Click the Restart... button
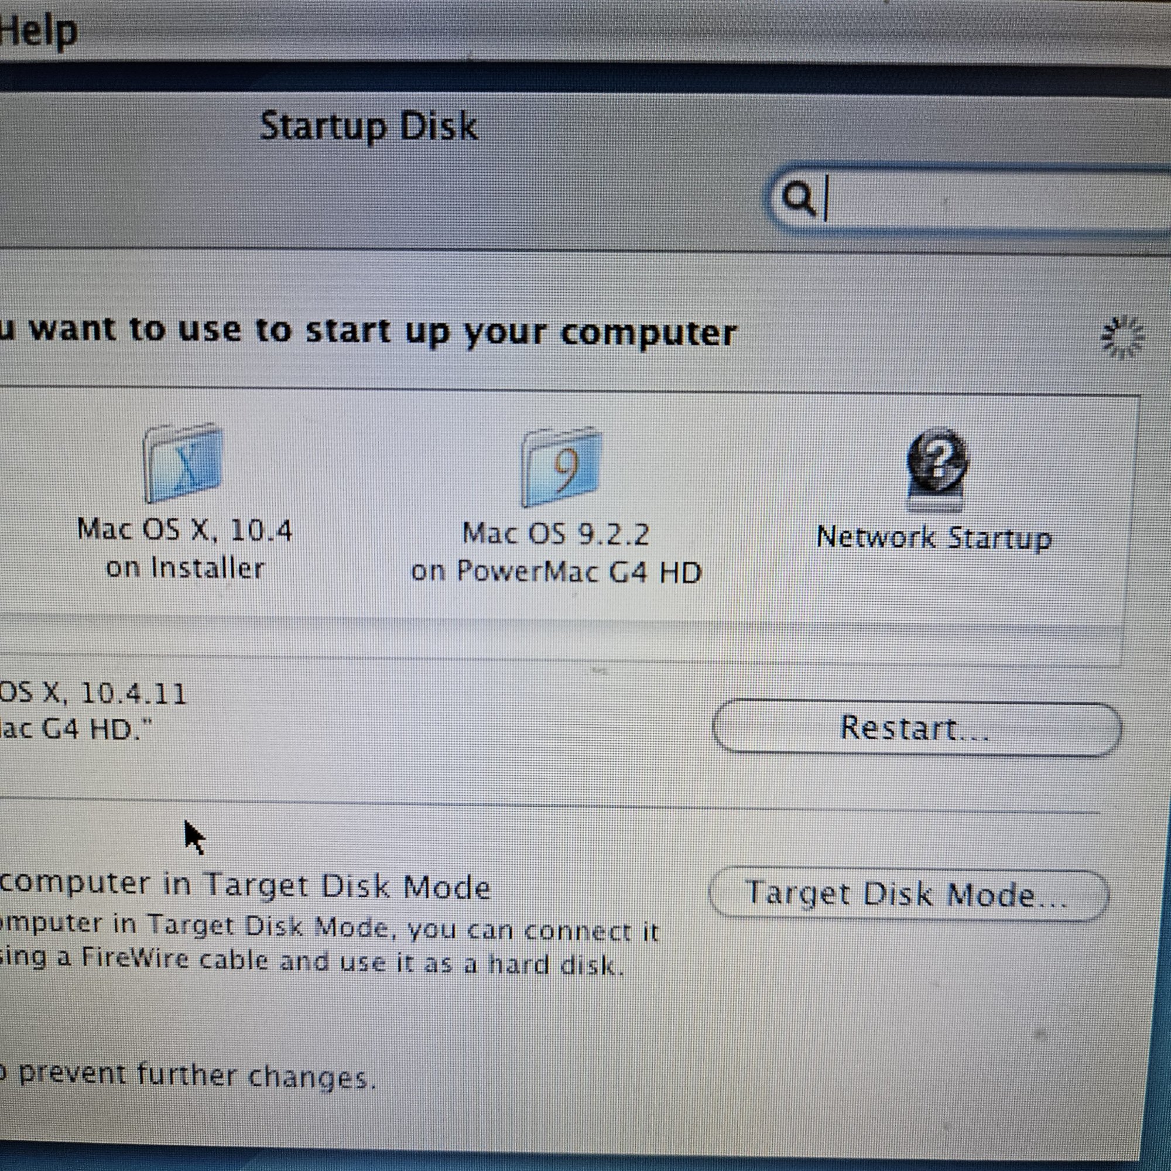 coord(916,728)
